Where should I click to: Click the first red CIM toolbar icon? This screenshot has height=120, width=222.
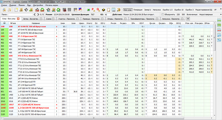pyautogui.click(x=37, y=10)
